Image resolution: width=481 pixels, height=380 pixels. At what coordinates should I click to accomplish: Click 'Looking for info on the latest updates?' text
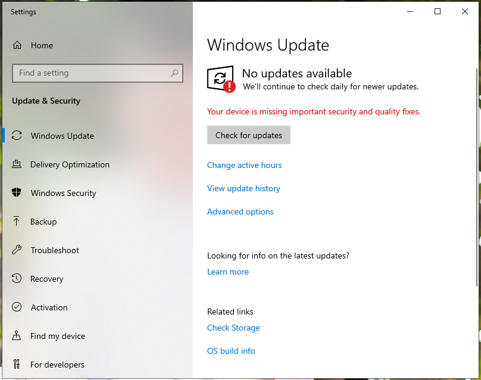tap(278, 256)
